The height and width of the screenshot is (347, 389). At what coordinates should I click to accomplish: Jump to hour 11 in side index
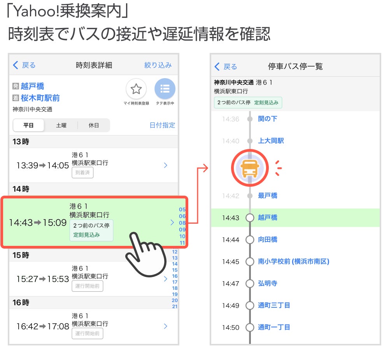coord(182,243)
